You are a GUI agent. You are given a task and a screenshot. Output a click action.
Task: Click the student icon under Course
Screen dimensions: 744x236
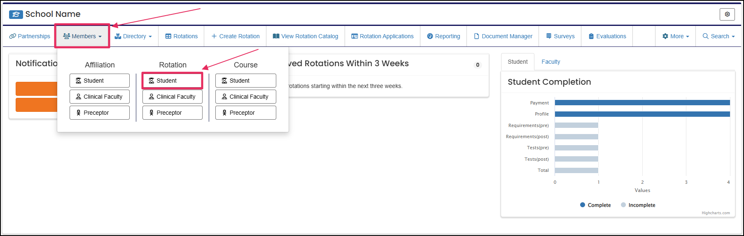coord(224,81)
